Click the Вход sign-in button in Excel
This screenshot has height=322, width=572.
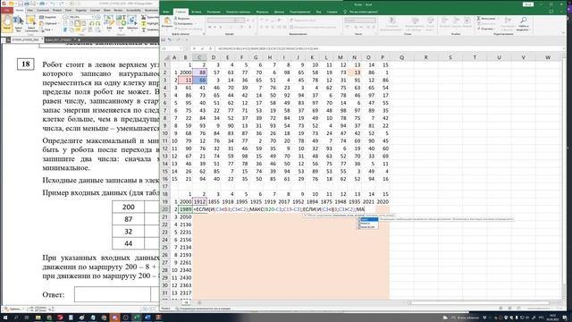528,4
